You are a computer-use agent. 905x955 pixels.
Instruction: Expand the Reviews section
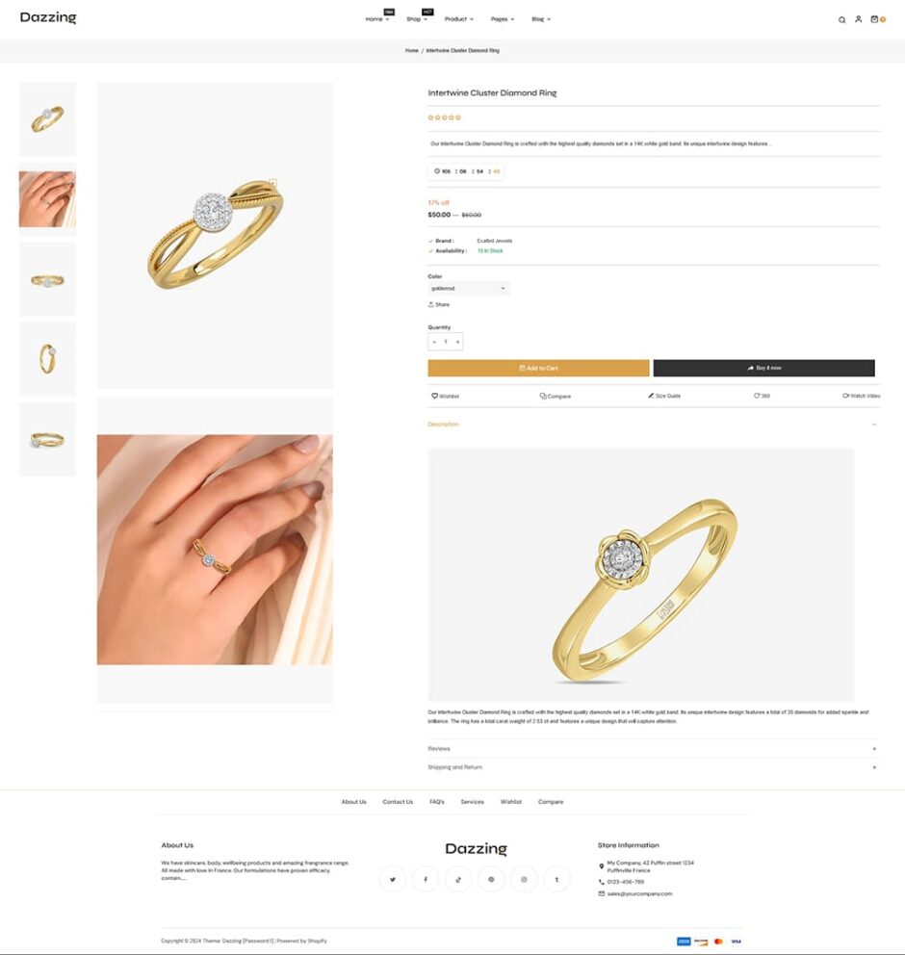coord(653,749)
